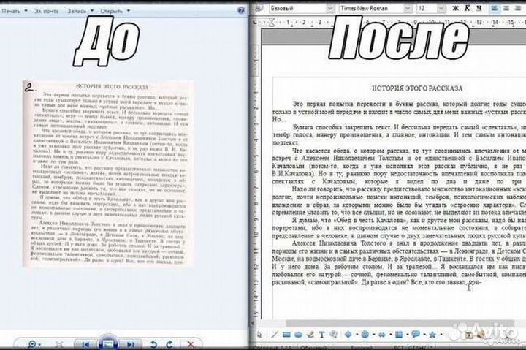Image resolution: width=526 pixels, height=350 pixels.
Task: Click the actual size button in Photo Viewer
Action: tap(59, 345)
